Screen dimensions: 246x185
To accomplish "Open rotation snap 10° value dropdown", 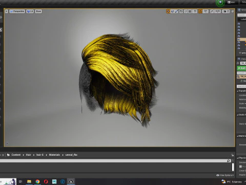I will [206, 11].
